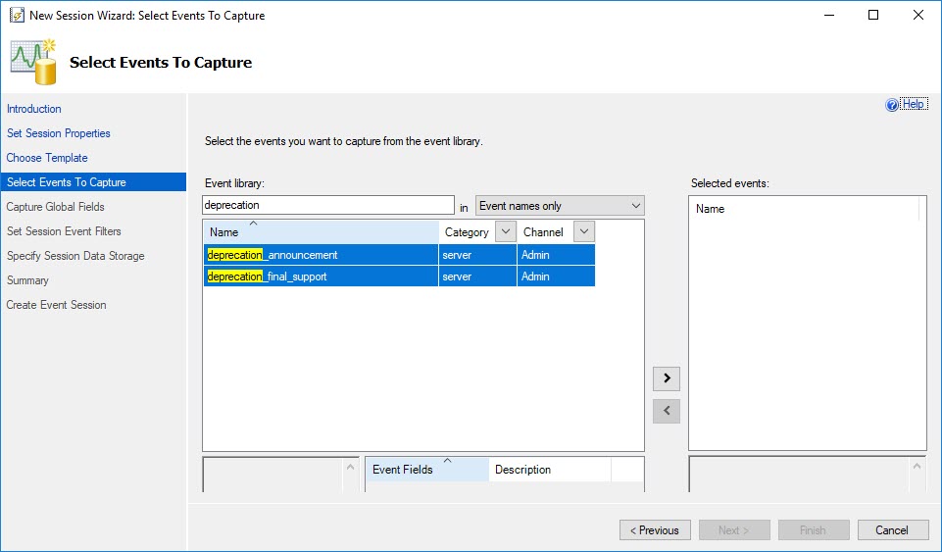Screen dimensions: 942x552
Task: Sort by the Name column header
Action: click(x=321, y=231)
